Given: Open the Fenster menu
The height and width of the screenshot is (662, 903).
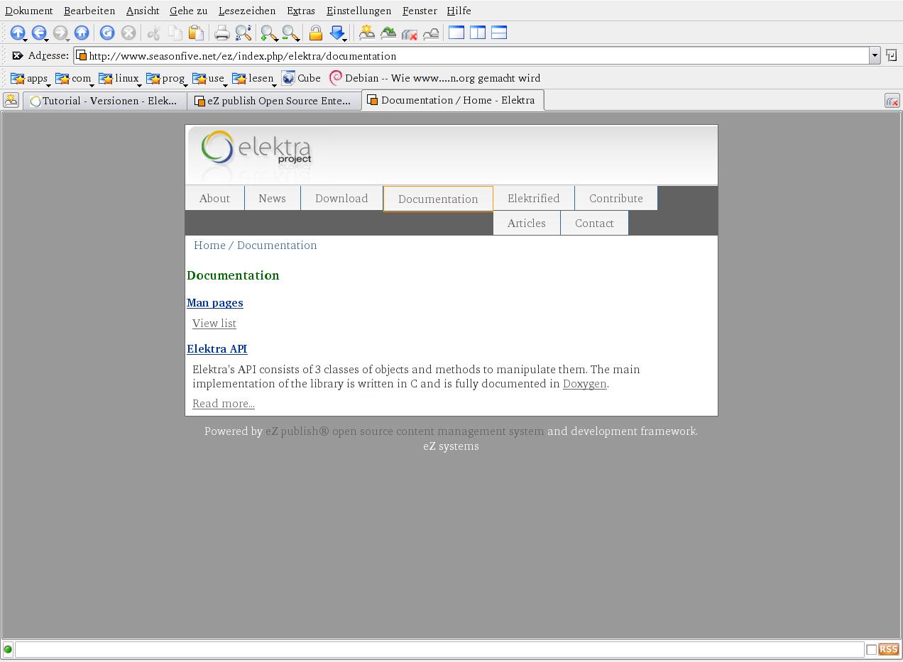Looking at the screenshot, I should pos(420,11).
